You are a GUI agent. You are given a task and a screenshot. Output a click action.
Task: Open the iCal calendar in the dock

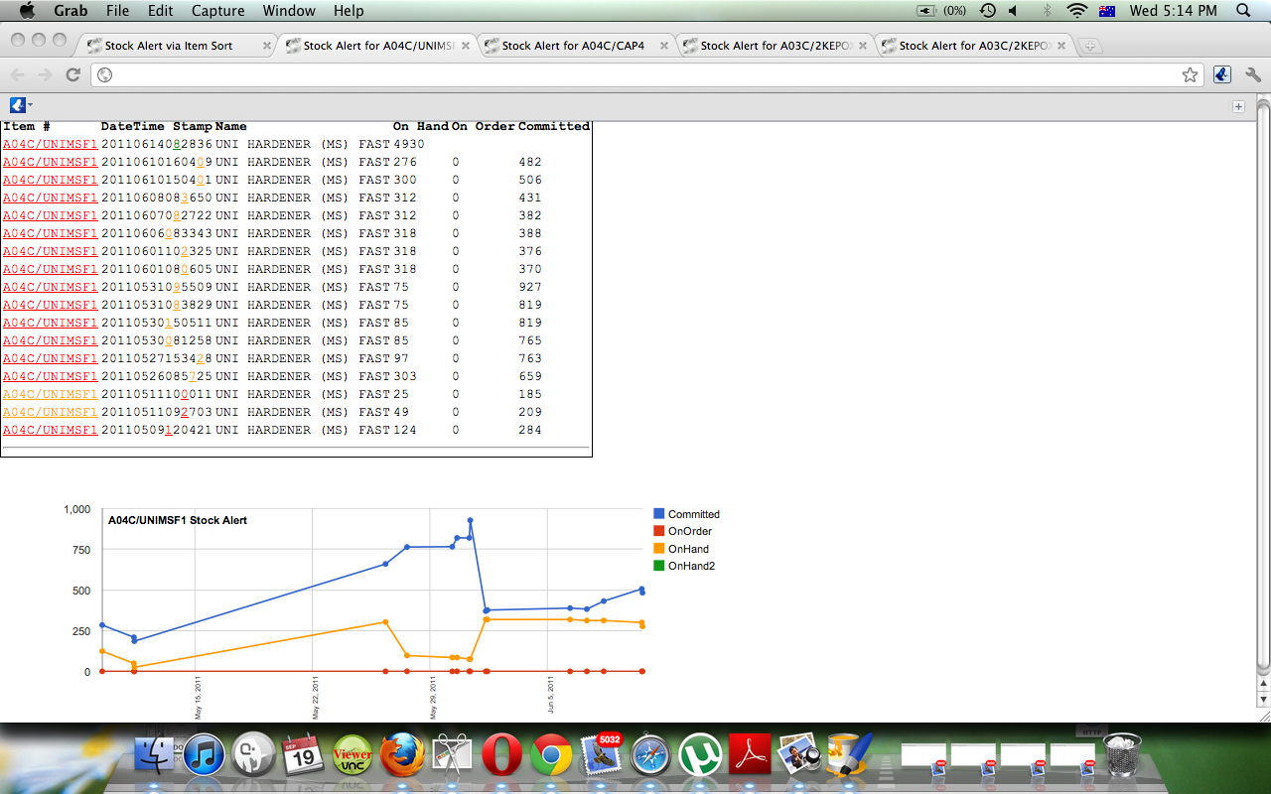[304, 755]
